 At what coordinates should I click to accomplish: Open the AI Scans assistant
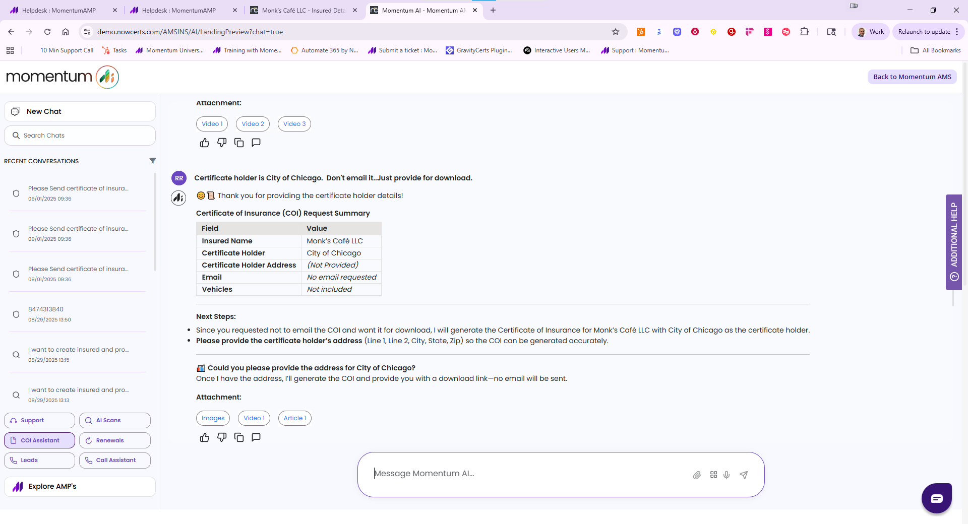click(x=115, y=420)
